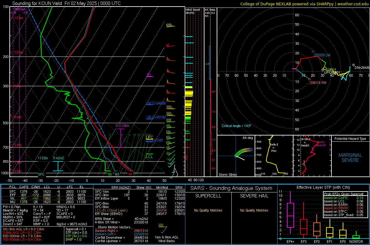Select the SFC-3km kinematics row
Viewport: 370px width, 245px height.
tap(140, 195)
